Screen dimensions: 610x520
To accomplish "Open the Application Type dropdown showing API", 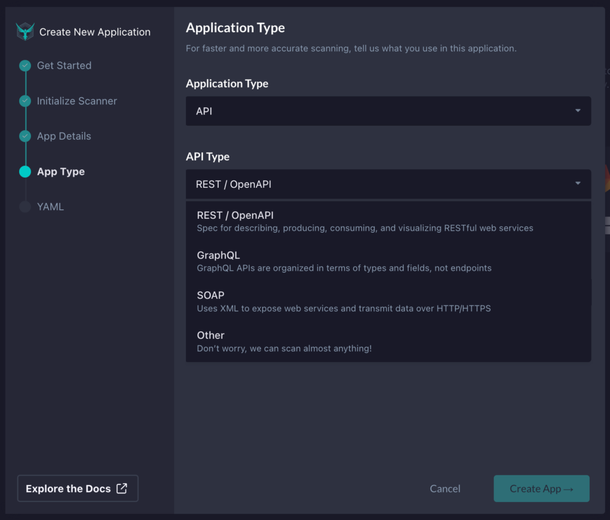I will coord(388,111).
